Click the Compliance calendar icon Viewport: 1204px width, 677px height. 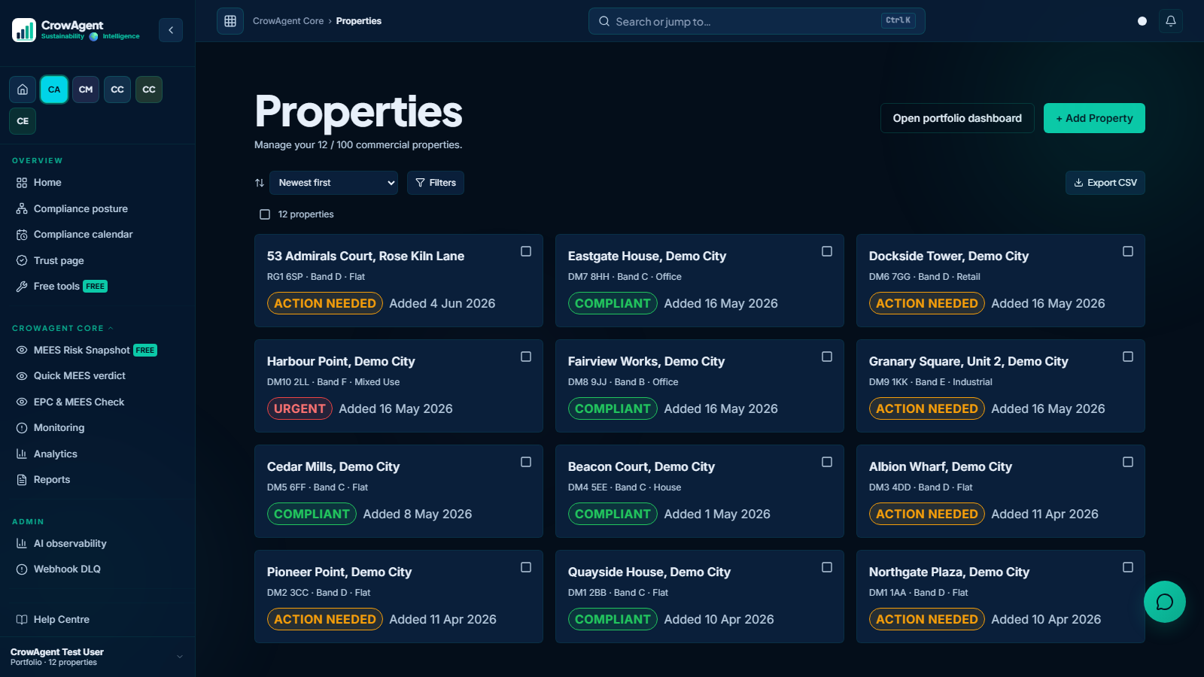(x=22, y=235)
